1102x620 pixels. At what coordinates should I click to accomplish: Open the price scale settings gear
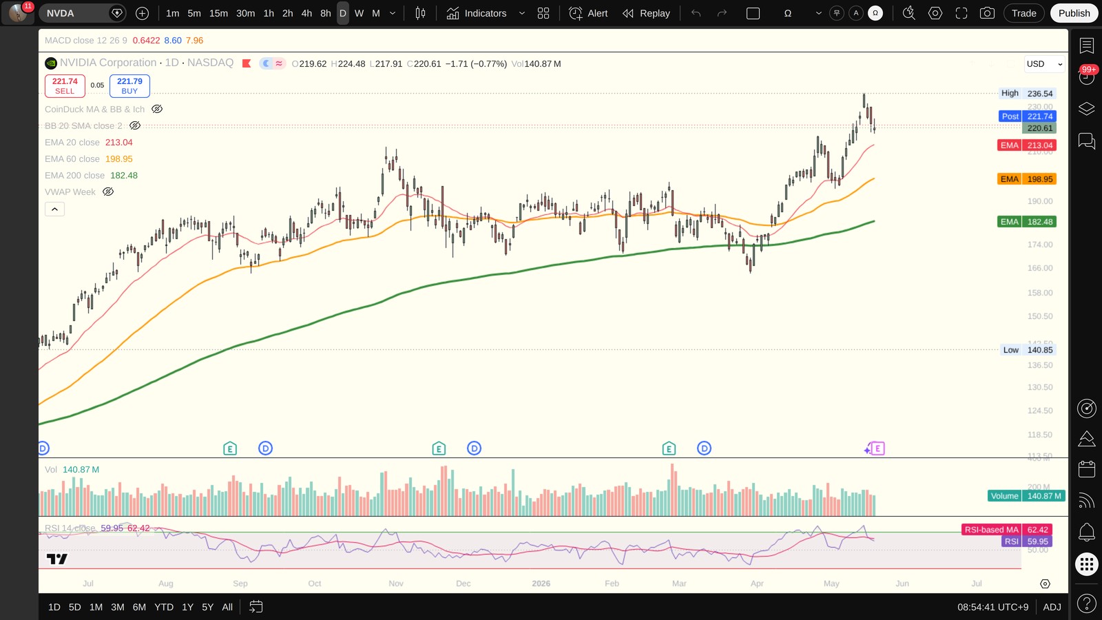click(x=1045, y=583)
